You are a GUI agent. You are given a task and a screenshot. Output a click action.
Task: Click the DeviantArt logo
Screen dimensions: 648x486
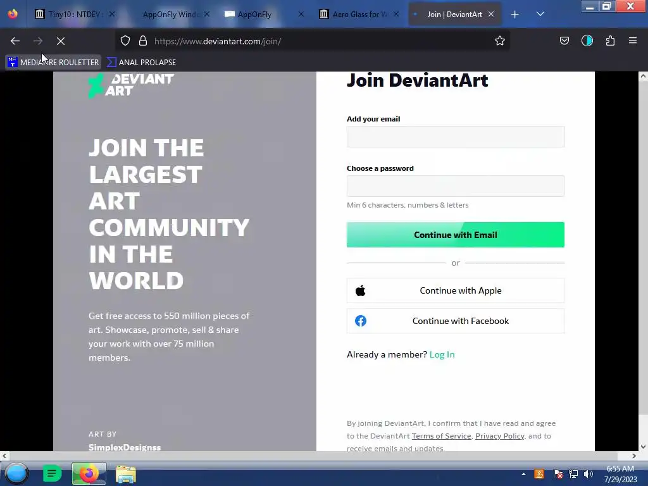[130, 85]
